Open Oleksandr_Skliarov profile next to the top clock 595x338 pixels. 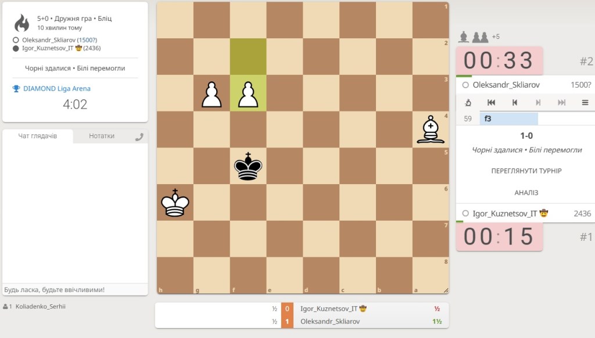506,85
